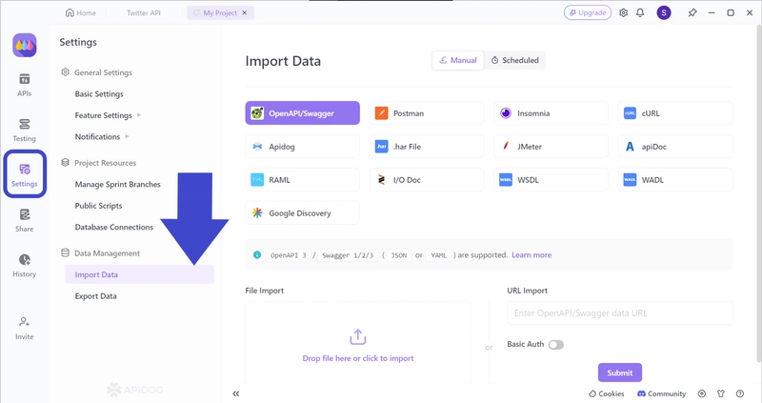Collapse the Data Management section
762x403 pixels.
pyautogui.click(x=107, y=253)
